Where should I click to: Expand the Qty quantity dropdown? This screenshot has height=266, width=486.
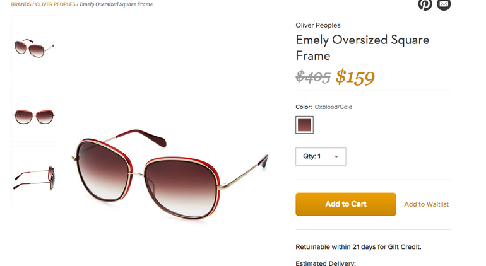point(321,156)
